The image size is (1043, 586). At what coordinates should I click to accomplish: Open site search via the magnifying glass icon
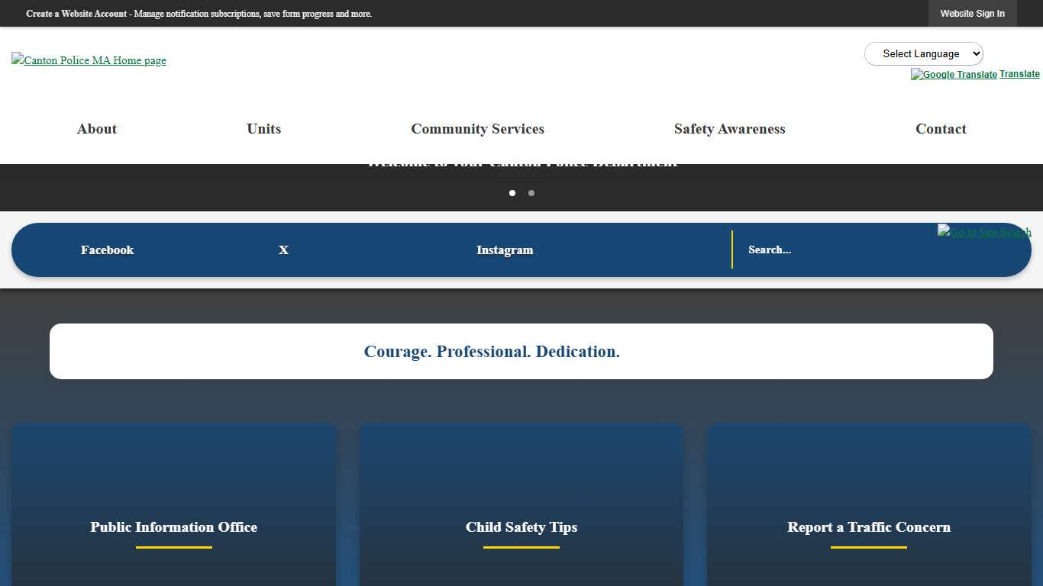984,231
